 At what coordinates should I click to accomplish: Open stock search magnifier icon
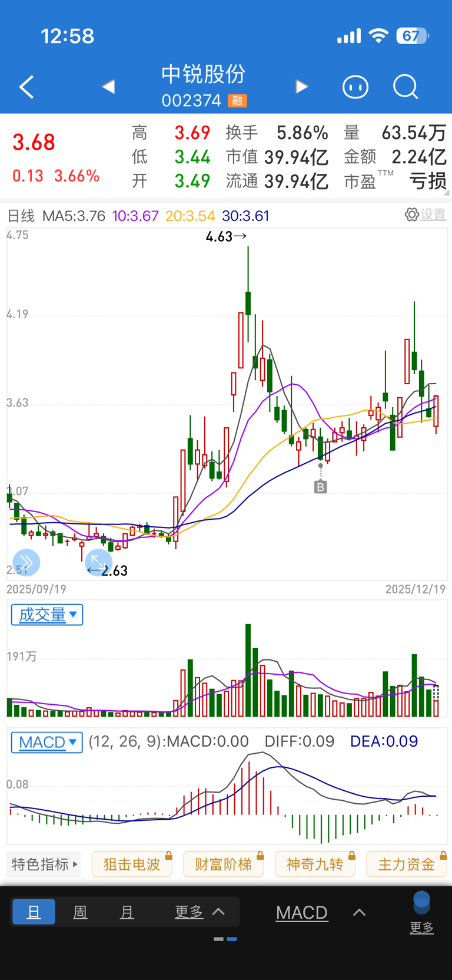[x=406, y=87]
